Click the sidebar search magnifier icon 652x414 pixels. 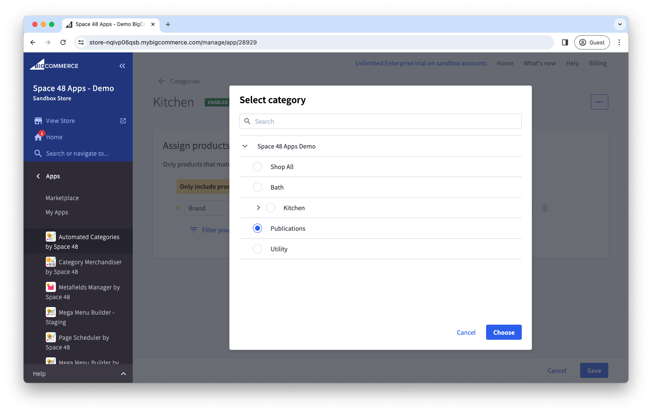pyautogui.click(x=38, y=153)
